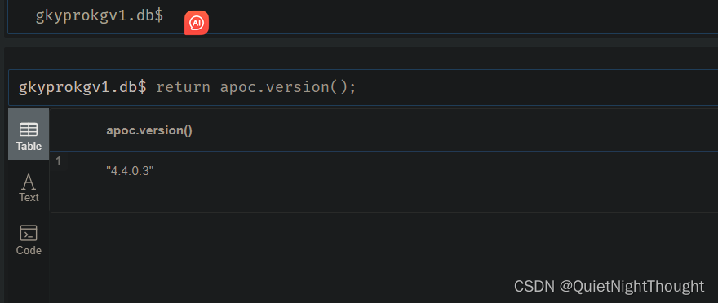Click row number 1 in results
The height and width of the screenshot is (303, 718).
point(59,161)
